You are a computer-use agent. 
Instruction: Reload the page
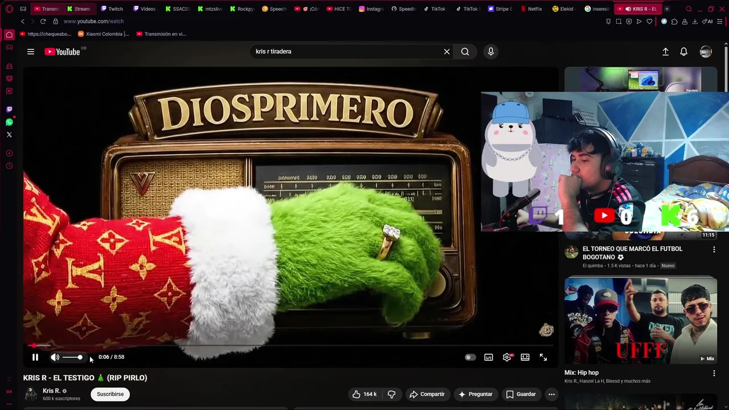pyautogui.click(x=43, y=21)
